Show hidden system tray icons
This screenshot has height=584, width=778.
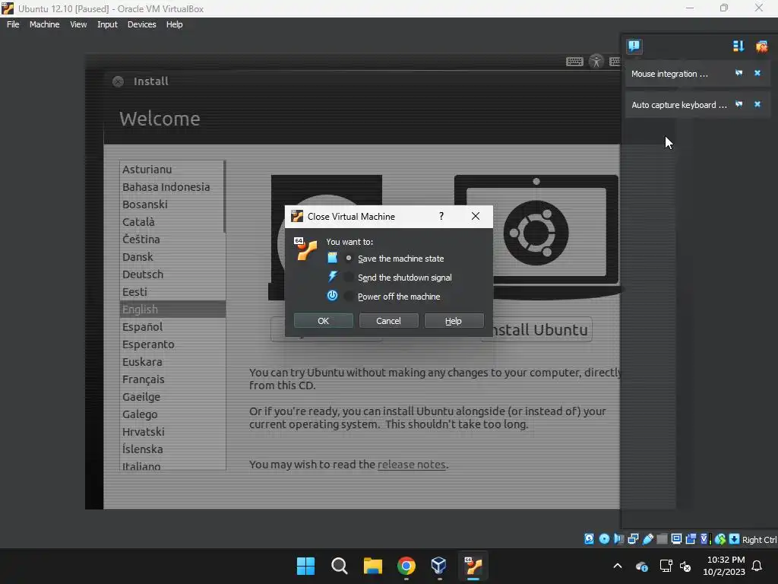point(618,566)
